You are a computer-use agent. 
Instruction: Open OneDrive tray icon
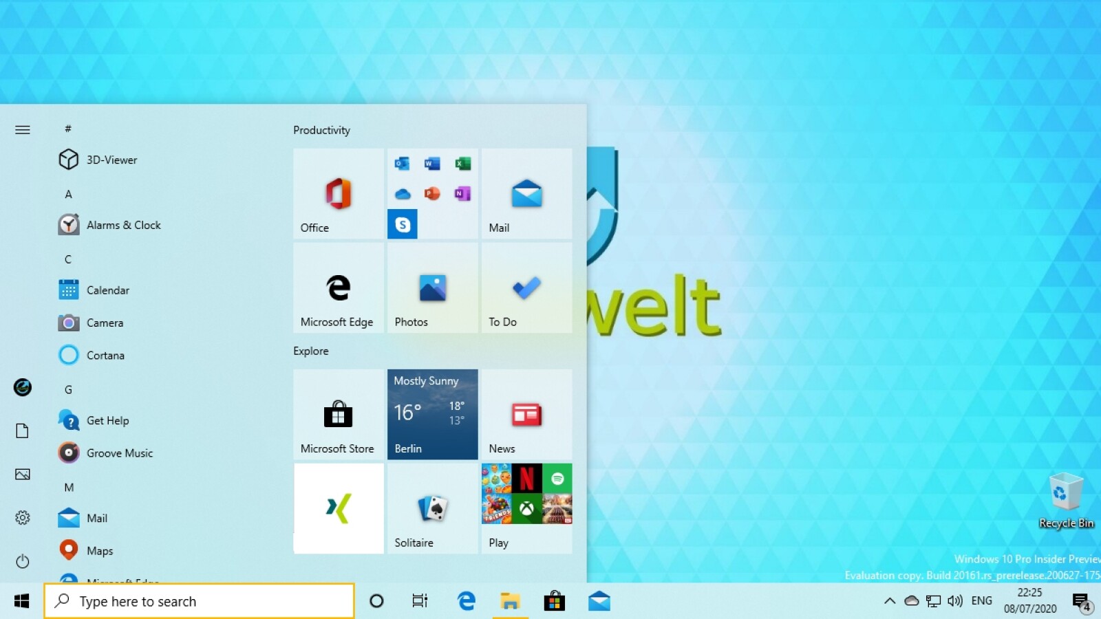[912, 601]
